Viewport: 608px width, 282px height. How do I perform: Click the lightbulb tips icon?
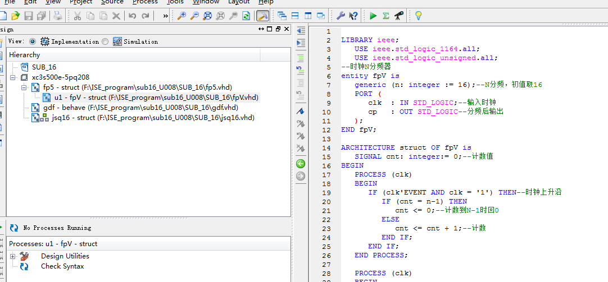418,16
